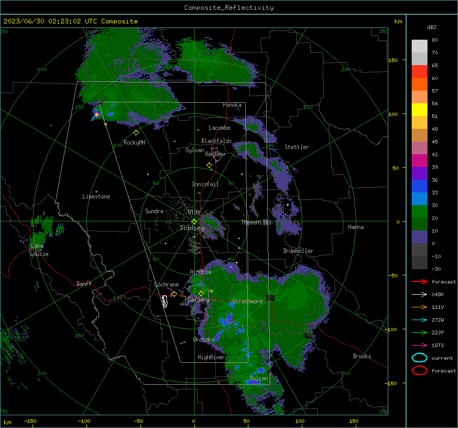The width and height of the screenshot is (458, 428).
Task: Click the Composite_Reflectivity title
Action: 229,8
